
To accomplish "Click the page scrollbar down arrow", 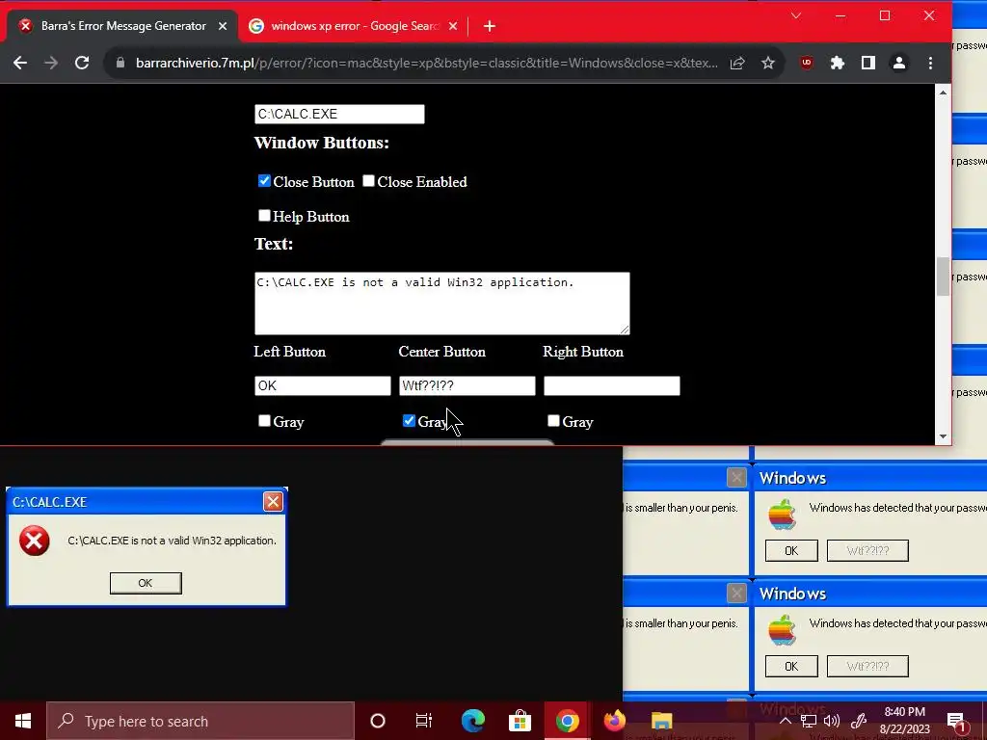I will pos(943,436).
